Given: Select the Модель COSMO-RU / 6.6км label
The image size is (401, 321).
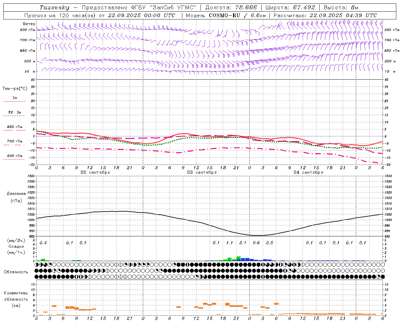Looking at the screenshot, I should pyautogui.click(x=226, y=15).
